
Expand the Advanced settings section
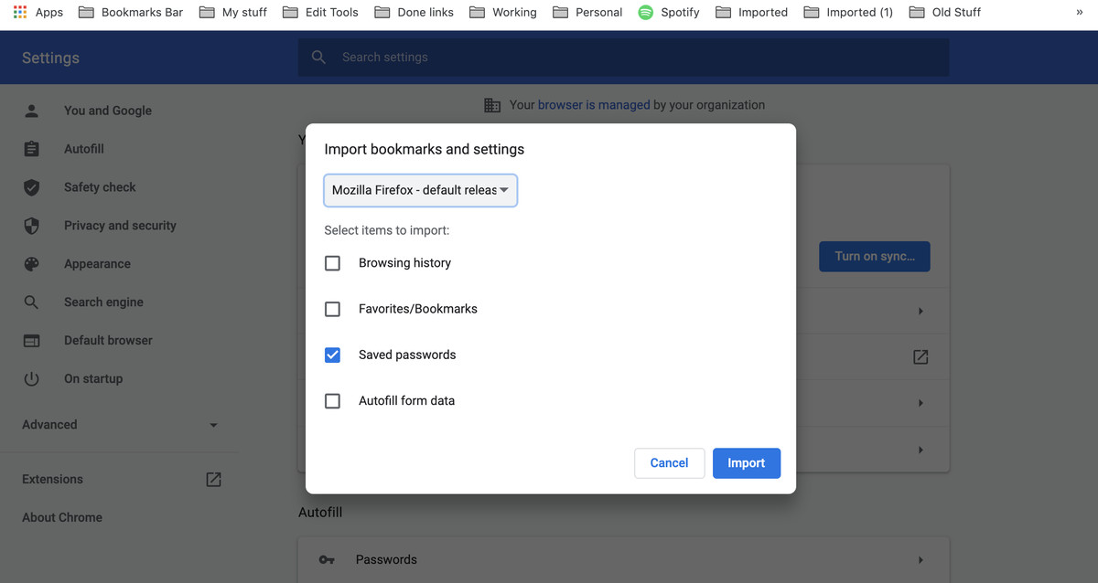[x=119, y=425]
